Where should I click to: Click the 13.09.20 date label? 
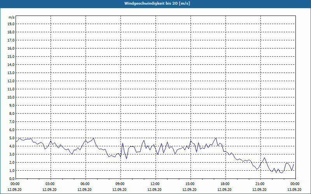294,189
